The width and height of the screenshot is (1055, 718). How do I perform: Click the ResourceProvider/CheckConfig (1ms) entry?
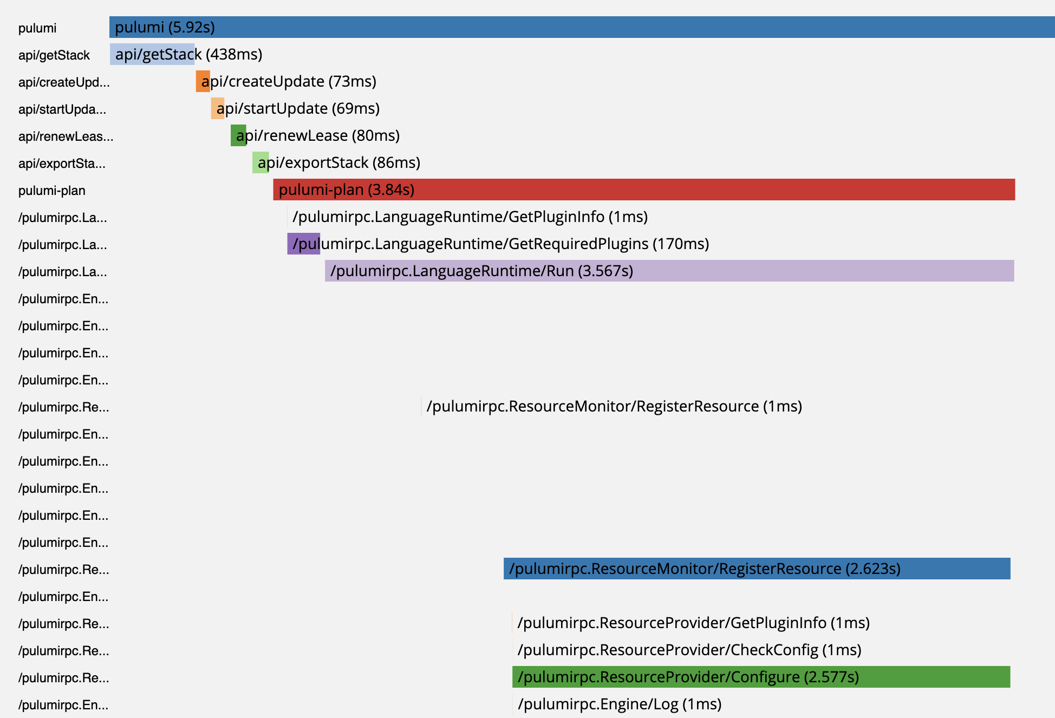(x=634, y=650)
